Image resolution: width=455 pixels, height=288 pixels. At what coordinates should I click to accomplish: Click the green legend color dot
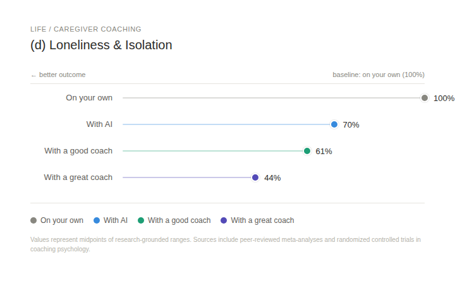[141, 220]
